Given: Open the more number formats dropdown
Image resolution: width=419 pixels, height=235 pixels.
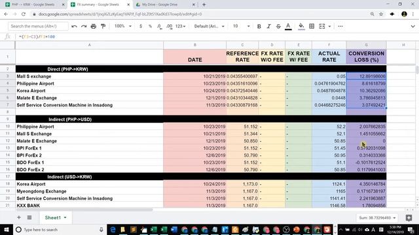Looking at the screenshot, I should click(x=181, y=26).
